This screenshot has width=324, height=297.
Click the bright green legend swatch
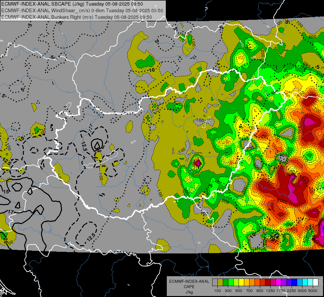[x=231, y=282]
